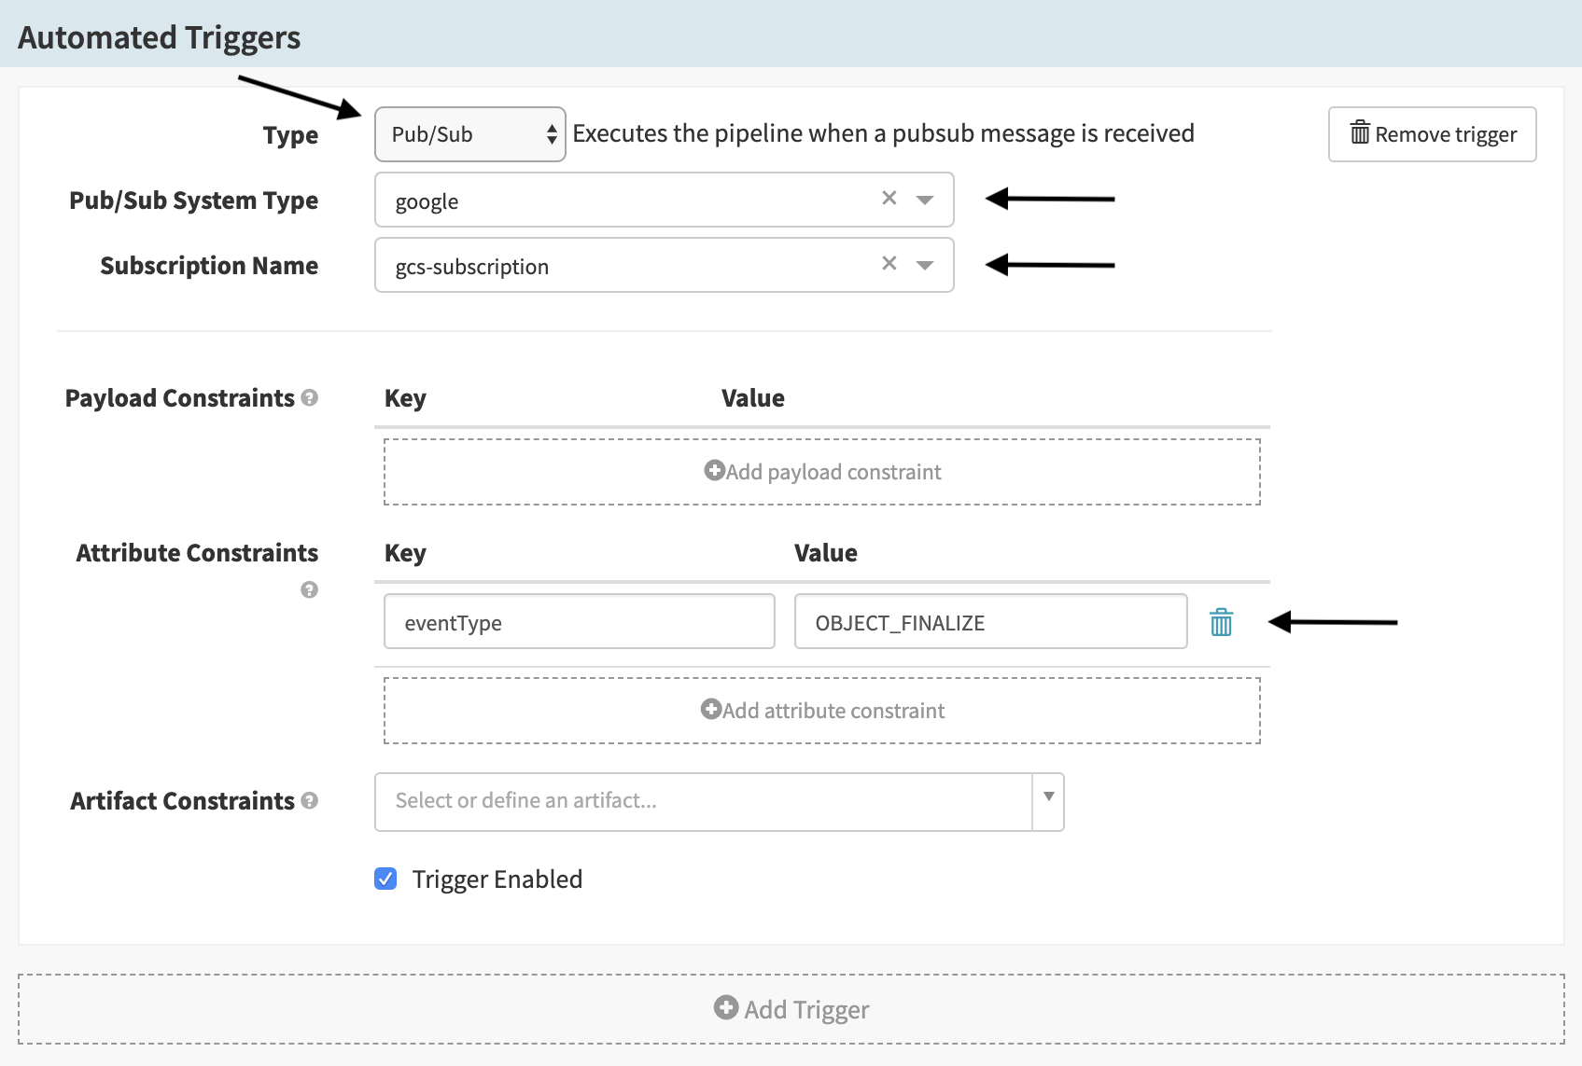
Task: Expand the Subscription Name dropdown arrow
Action: pos(925,265)
